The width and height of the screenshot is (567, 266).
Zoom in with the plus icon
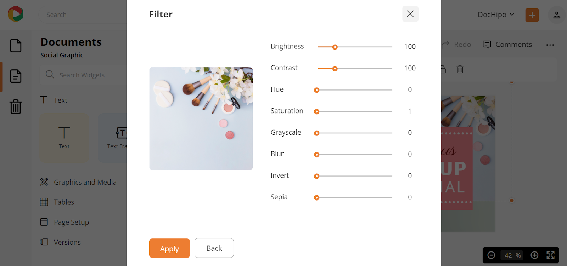(534, 255)
